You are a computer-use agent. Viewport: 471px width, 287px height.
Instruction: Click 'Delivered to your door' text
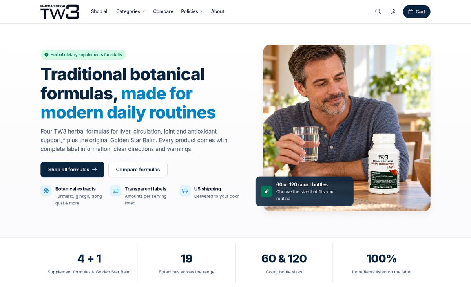click(x=217, y=196)
